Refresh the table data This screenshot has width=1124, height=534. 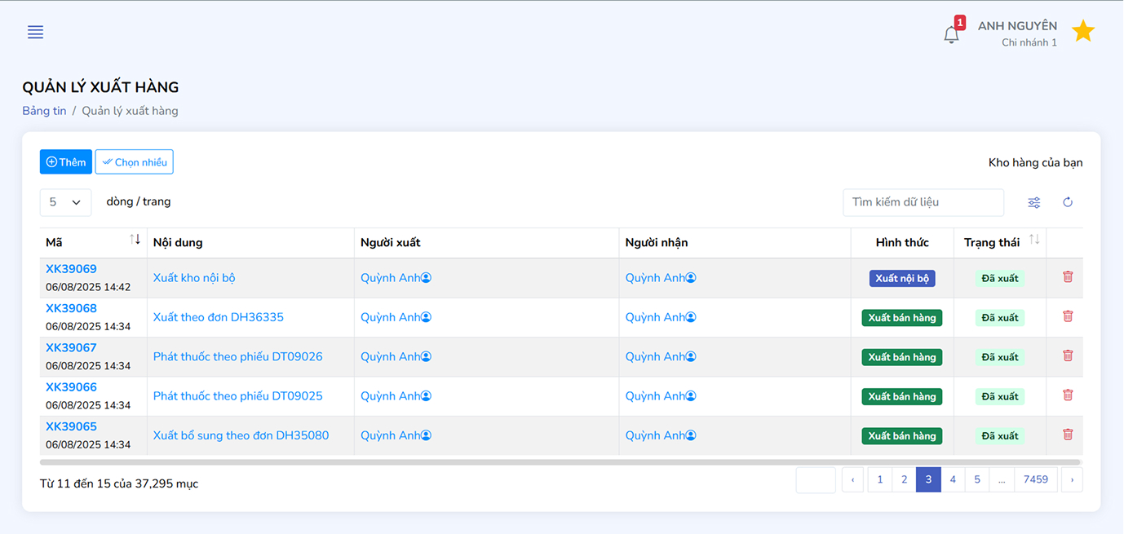[1067, 202]
